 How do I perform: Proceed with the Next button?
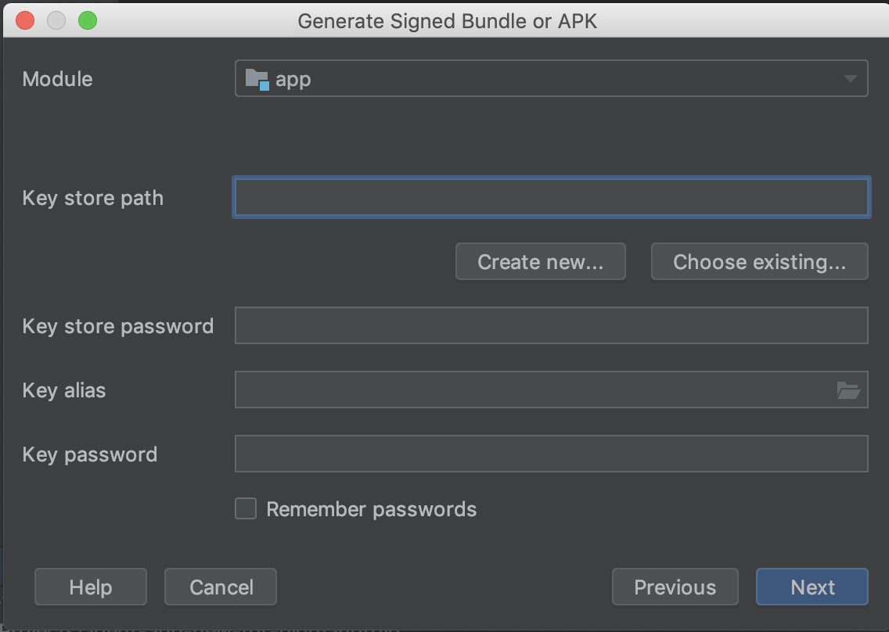pos(812,587)
